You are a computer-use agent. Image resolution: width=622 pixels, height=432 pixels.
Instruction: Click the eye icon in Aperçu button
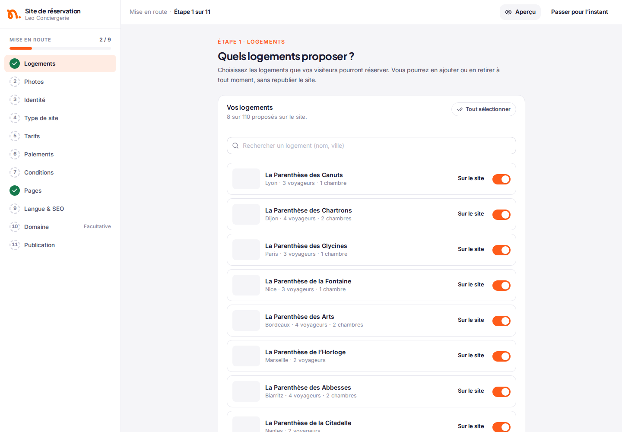[x=508, y=12]
